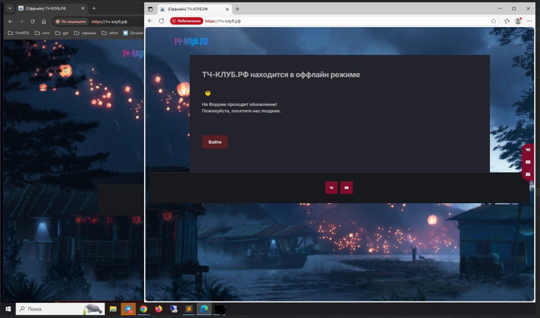The image size is (540, 318).
Task: Click the VK icon in the right sidebar
Action: [x=528, y=150]
